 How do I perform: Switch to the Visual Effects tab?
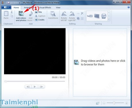pos(45,7)
